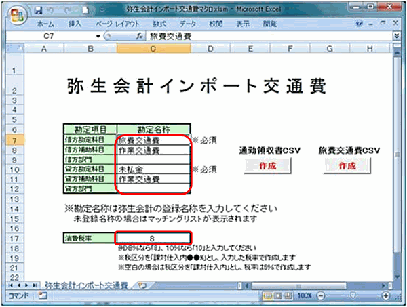Open the Office button menu
This screenshot has width=407, height=307.
click(17, 16)
